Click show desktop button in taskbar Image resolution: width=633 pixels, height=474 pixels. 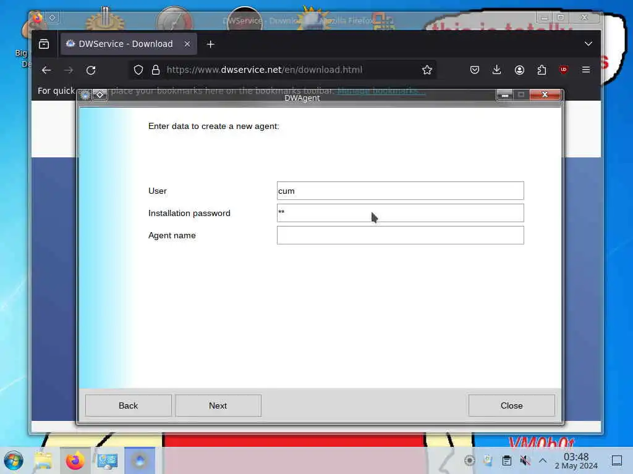617,460
